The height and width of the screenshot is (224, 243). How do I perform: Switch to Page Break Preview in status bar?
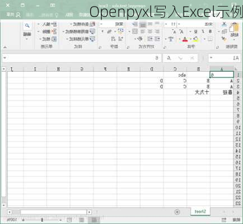click(x=69, y=220)
